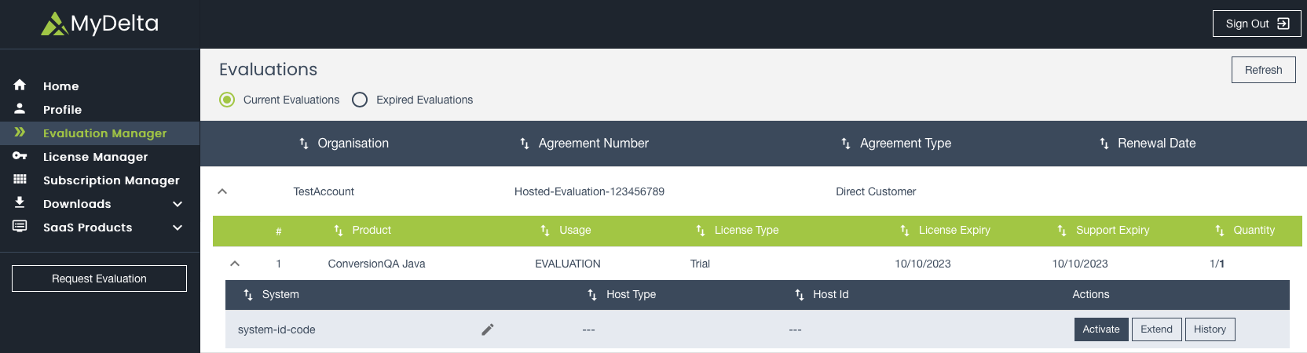Collapse the ConversionQA Java product row
The height and width of the screenshot is (353, 1307).
(235, 264)
